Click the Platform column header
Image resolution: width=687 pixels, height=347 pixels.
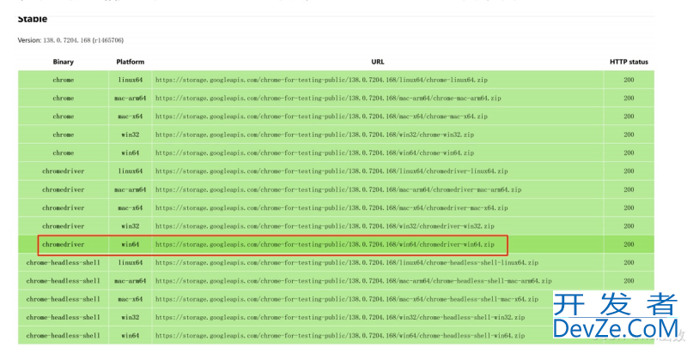pos(131,62)
